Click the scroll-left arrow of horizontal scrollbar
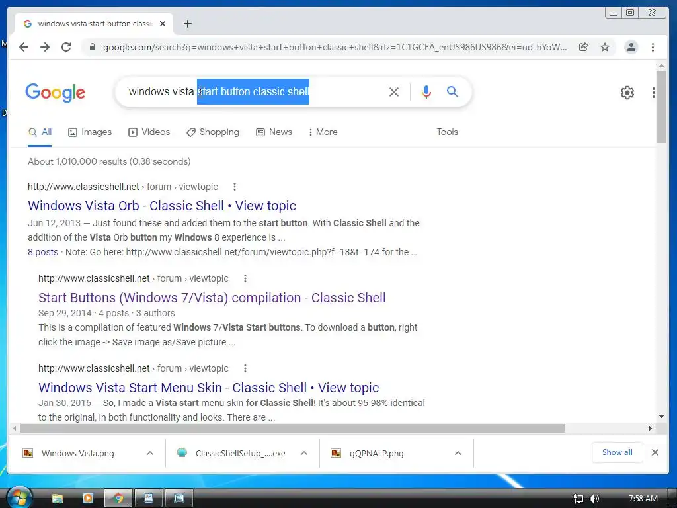The width and height of the screenshot is (677, 508). tap(15, 428)
